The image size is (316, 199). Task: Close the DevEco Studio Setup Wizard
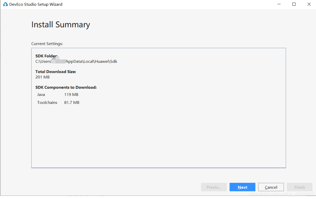[x=309, y=4]
